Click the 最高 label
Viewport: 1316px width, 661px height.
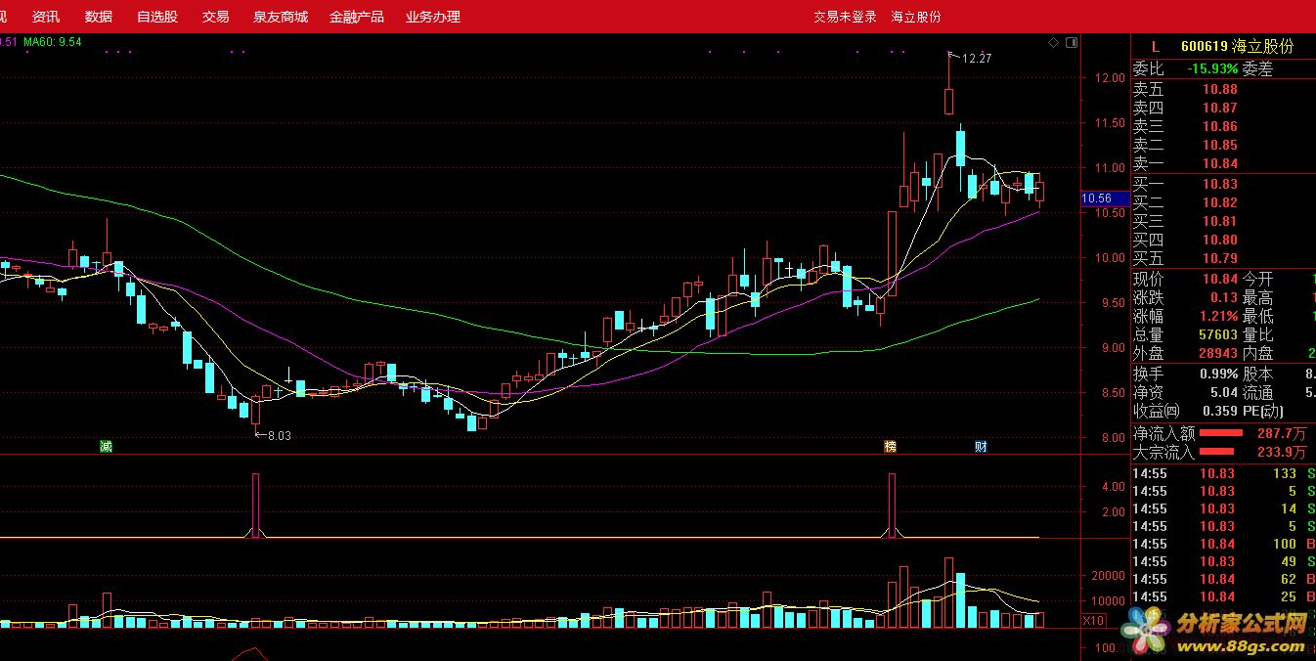[1258, 297]
